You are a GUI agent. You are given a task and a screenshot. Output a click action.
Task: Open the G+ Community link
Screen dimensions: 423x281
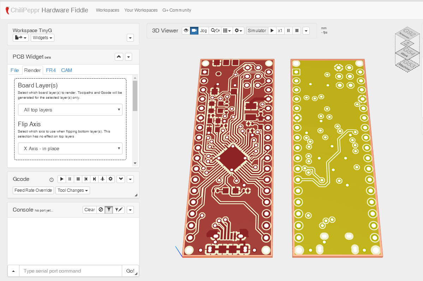(177, 10)
